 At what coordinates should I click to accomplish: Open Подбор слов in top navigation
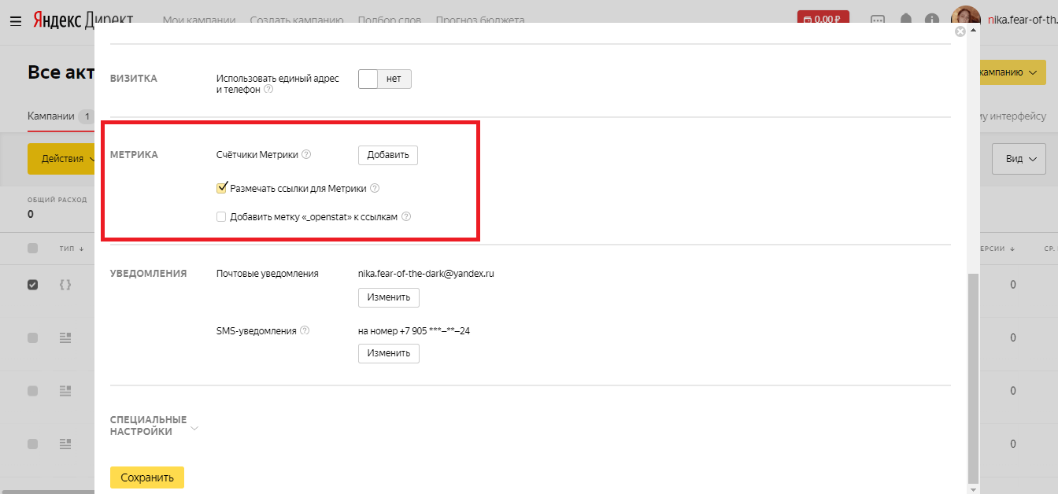[x=389, y=20]
